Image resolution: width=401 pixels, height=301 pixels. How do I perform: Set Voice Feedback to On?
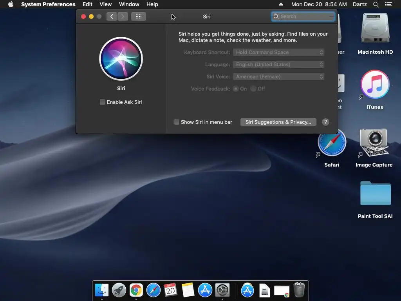[x=236, y=89]
